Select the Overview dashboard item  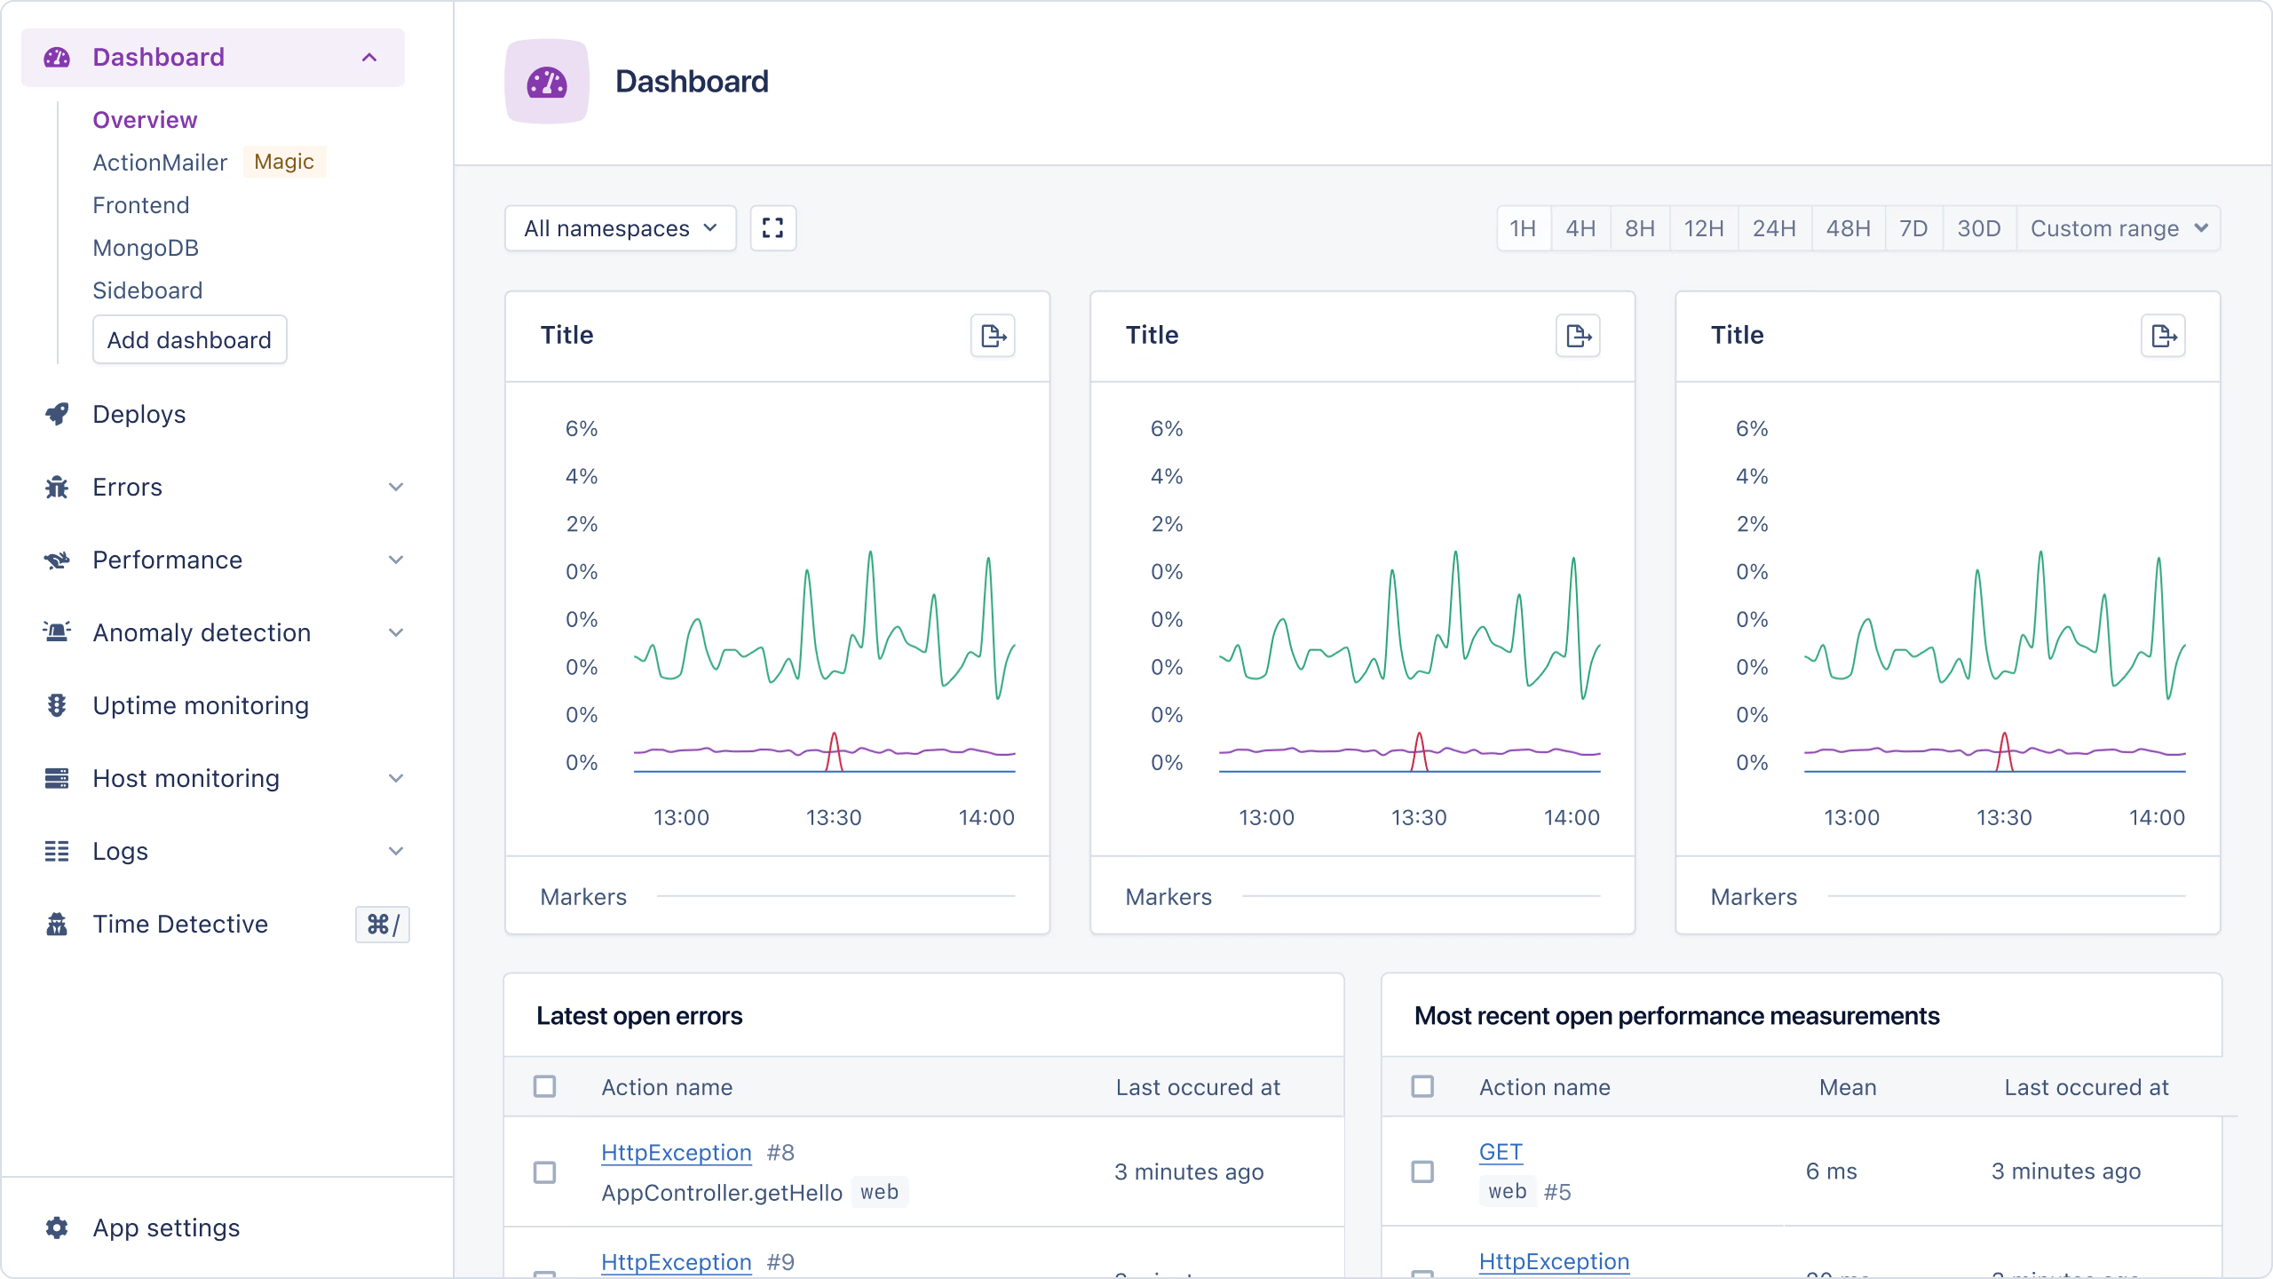[x=145, y=119]
